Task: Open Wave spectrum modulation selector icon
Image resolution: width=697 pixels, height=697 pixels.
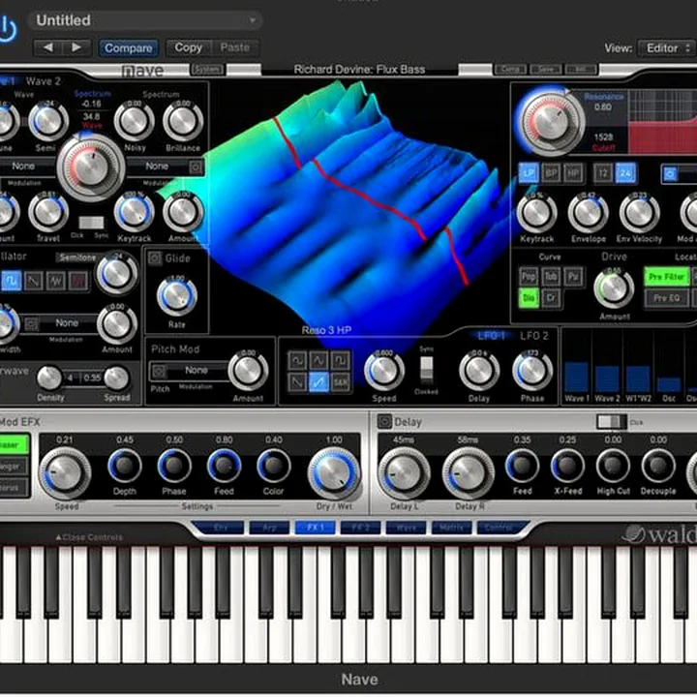Action: tap(196, 167)
